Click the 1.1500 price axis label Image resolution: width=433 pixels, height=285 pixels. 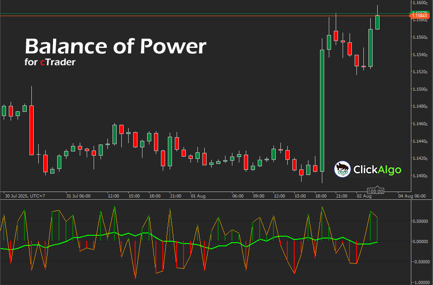[420, 89]
